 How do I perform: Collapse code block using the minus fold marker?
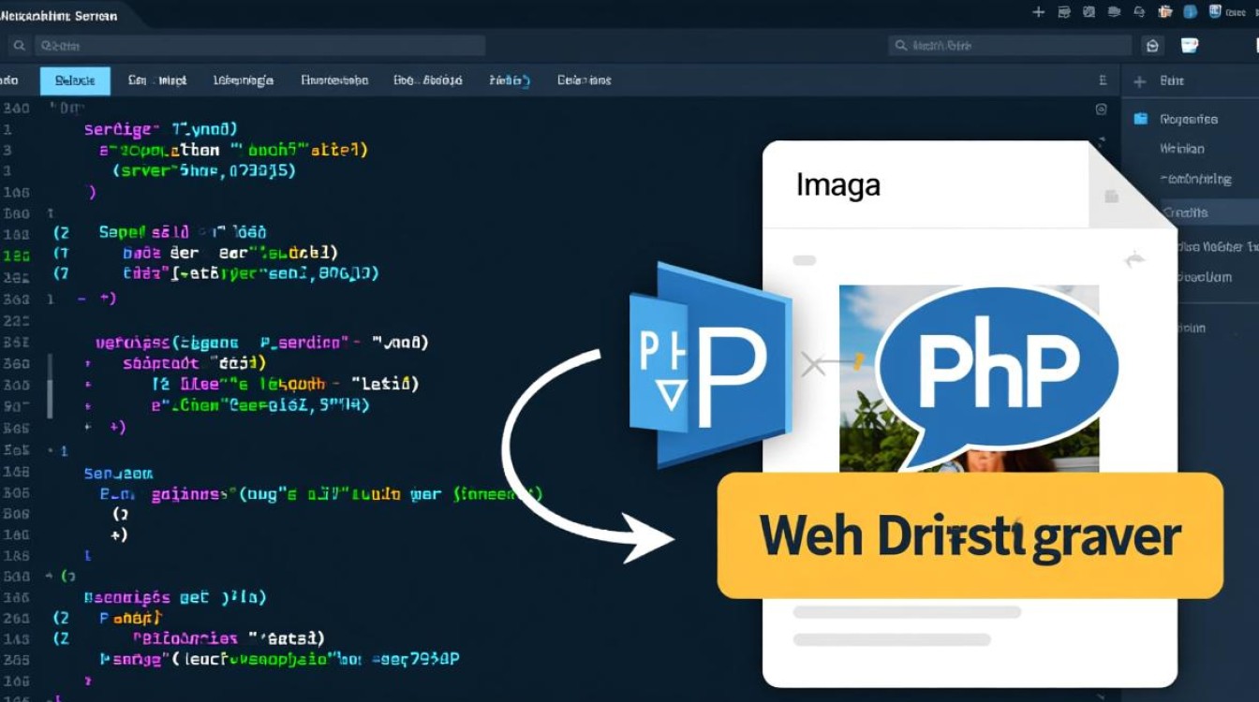pos(82,298)
